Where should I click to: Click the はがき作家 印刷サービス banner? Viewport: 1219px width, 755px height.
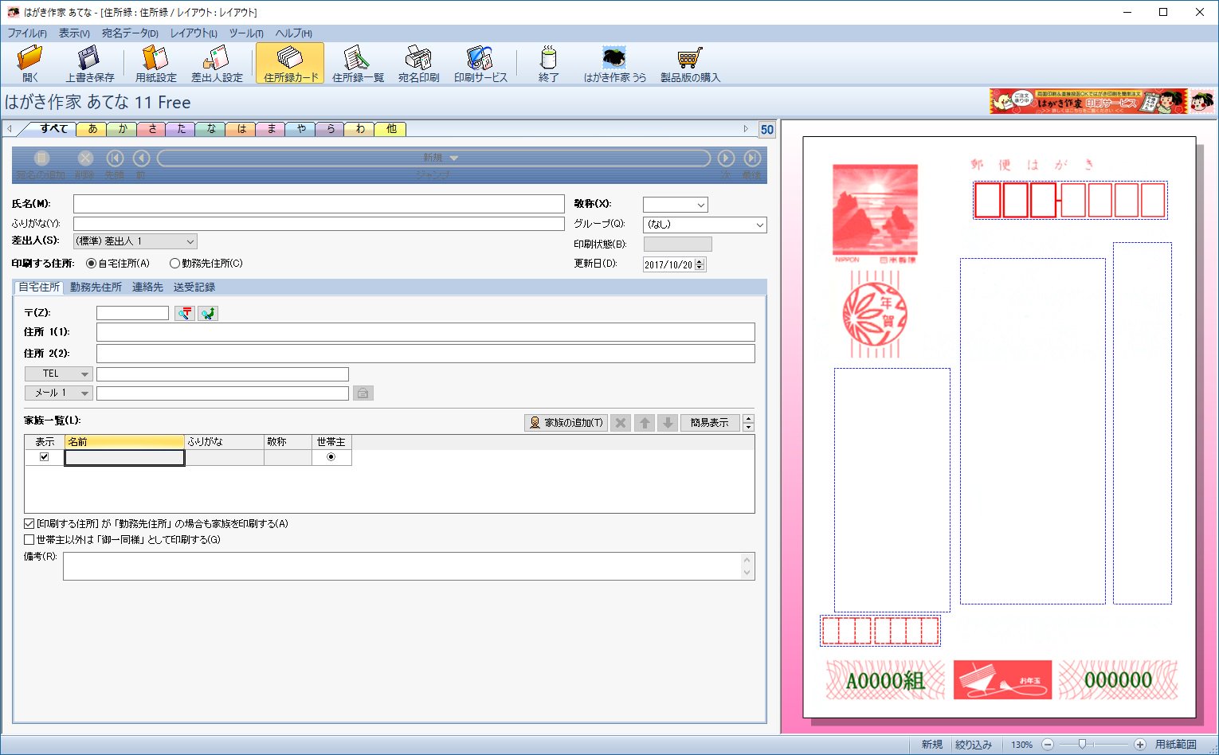pos(1088,101)
